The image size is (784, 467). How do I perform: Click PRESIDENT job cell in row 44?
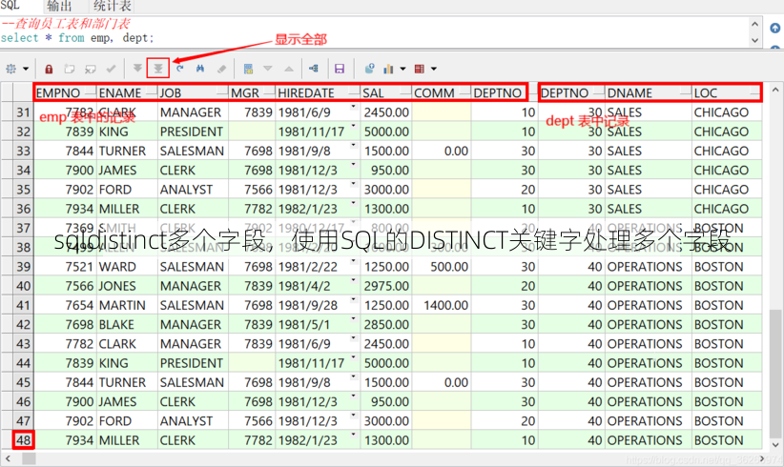click(192, 363)
